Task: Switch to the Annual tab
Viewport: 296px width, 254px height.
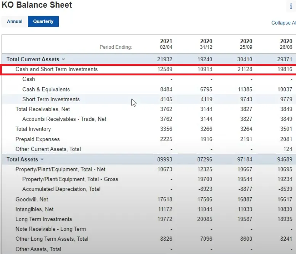Action: 14,21
